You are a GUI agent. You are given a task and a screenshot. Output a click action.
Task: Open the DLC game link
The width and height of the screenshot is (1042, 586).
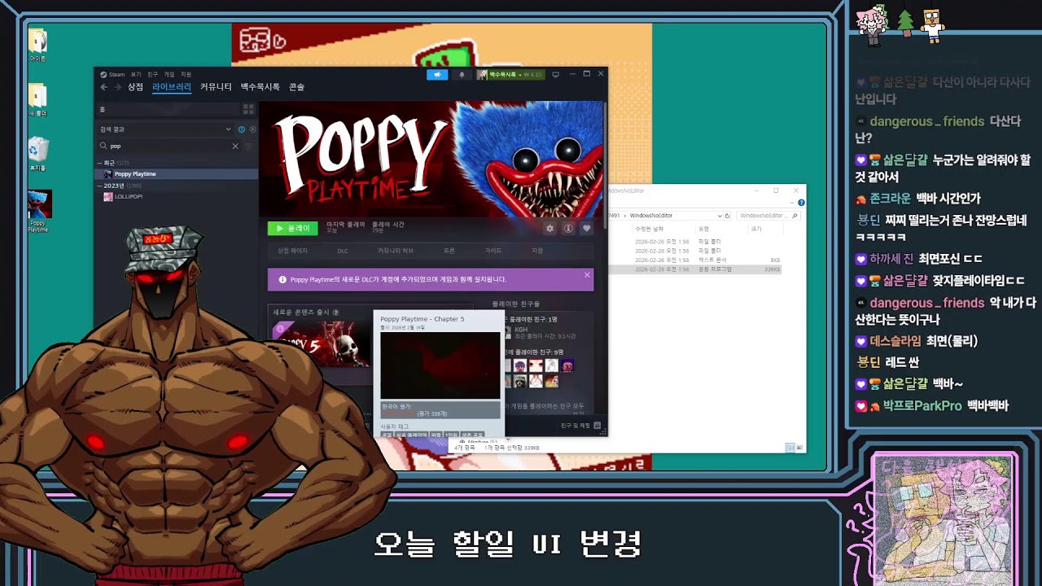click(343, 251)
